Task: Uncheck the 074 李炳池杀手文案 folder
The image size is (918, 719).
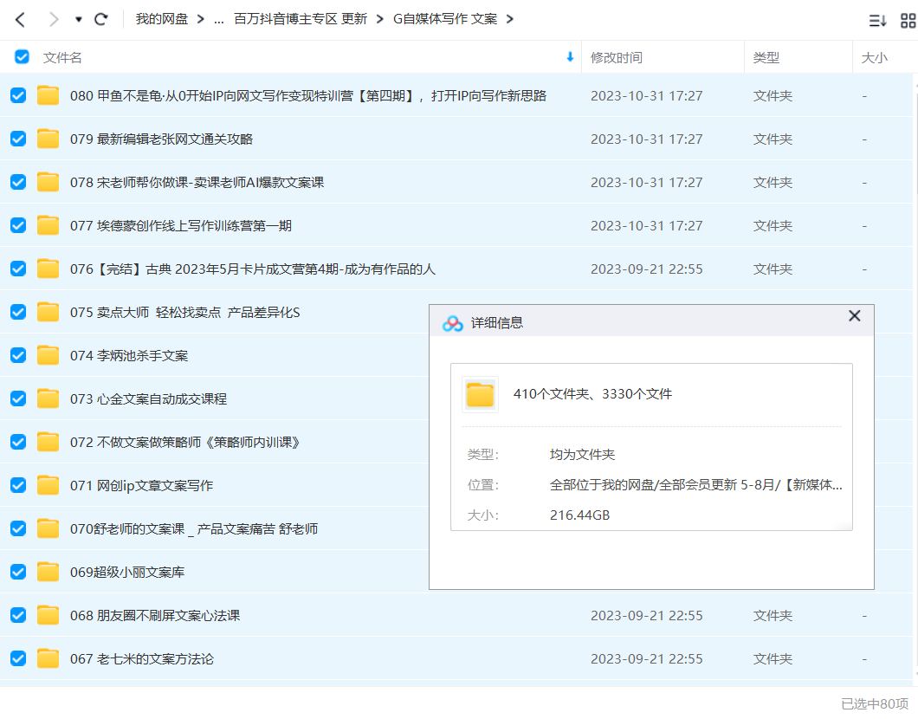Action: [18, 355]
